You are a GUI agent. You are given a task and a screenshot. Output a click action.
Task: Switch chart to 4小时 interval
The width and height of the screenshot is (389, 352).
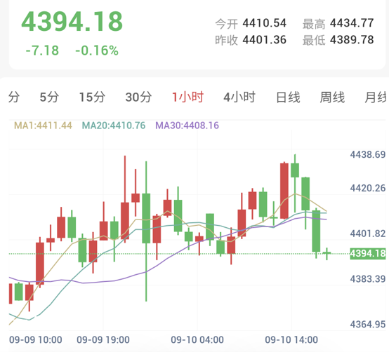(239, 97)
